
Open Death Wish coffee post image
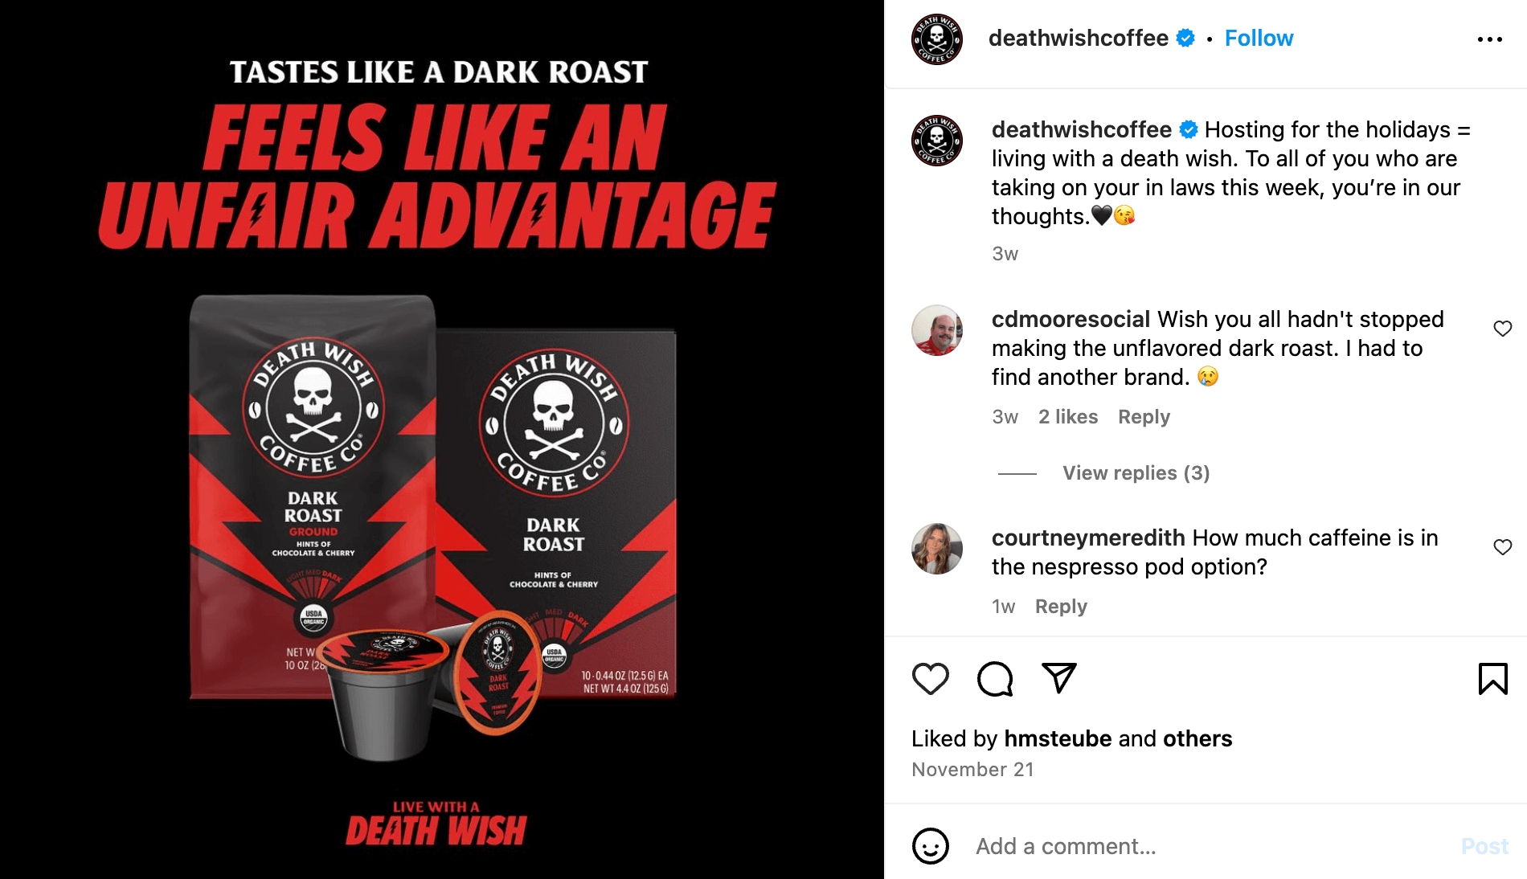[x=442, y=439]
